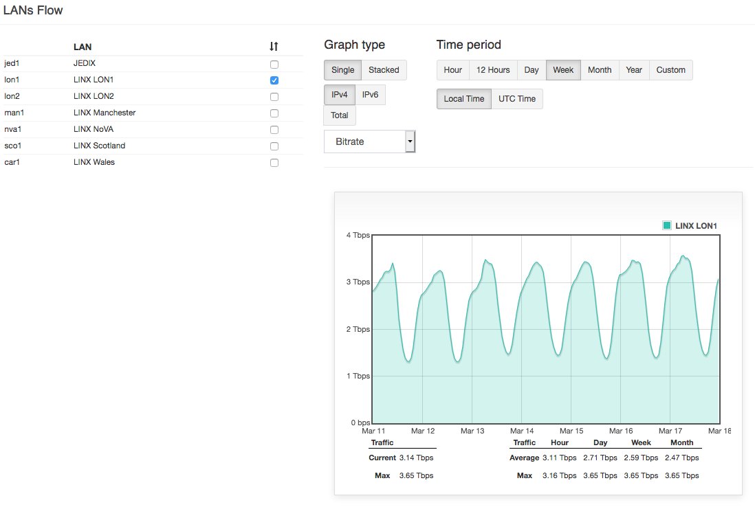Click the 3.16 Tbps Hour max value
This screenshot has width=755, height=507.
pyautogui.click(x=560, y=475)
